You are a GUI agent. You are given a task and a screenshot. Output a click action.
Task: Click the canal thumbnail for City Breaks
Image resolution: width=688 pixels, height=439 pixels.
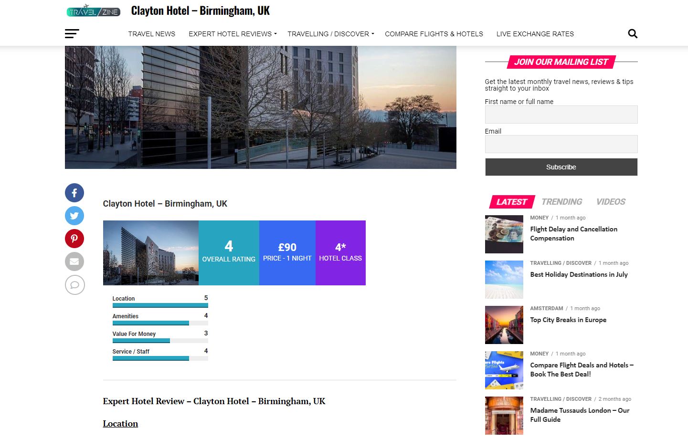pyautogui.click(x=504, y=325)
